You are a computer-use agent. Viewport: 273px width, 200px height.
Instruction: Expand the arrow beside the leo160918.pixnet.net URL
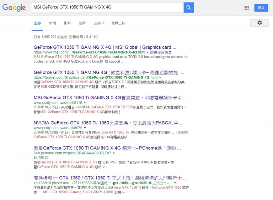[175, 183]
